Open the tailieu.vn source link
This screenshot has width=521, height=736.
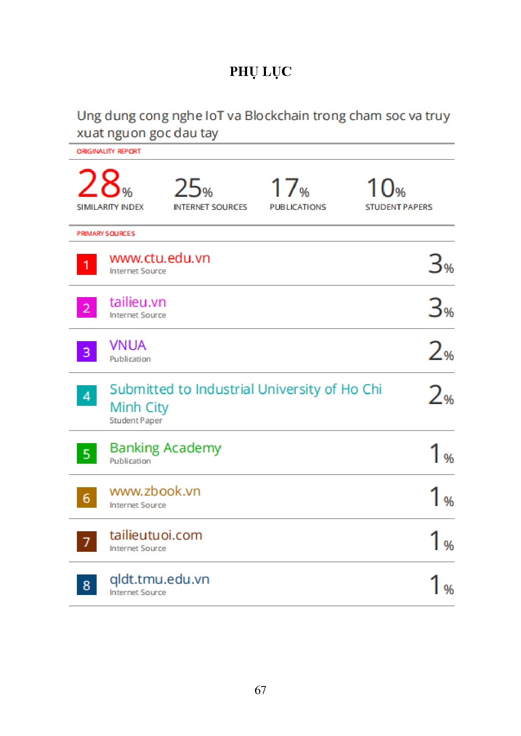click(x=138, y=302)
